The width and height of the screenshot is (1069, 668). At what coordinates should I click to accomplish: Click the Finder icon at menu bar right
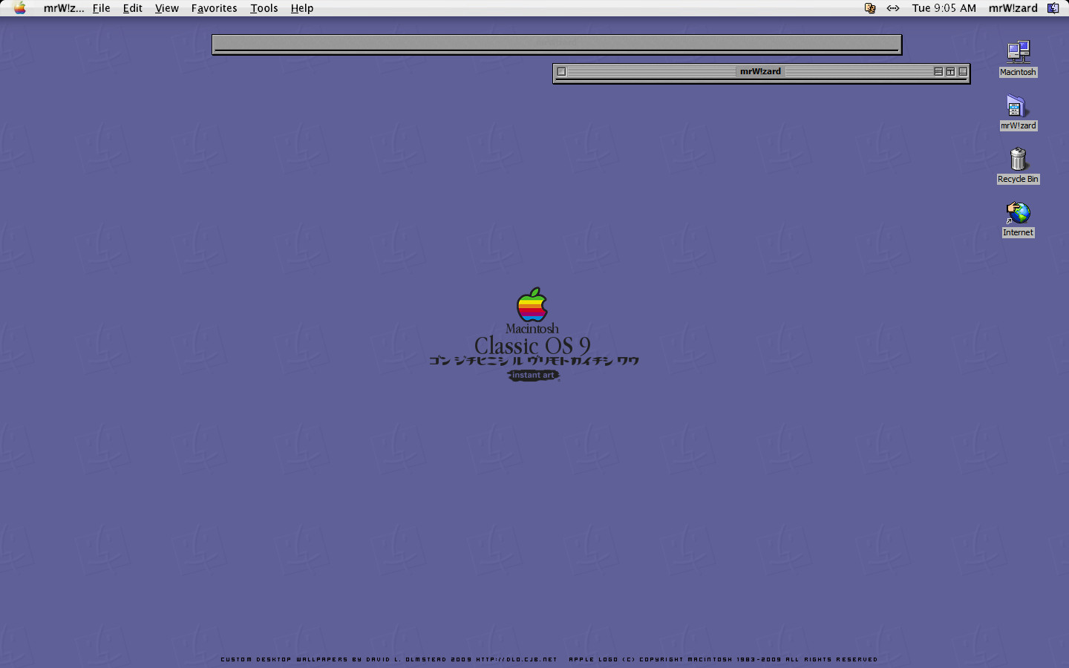(x=1053, y=8)
